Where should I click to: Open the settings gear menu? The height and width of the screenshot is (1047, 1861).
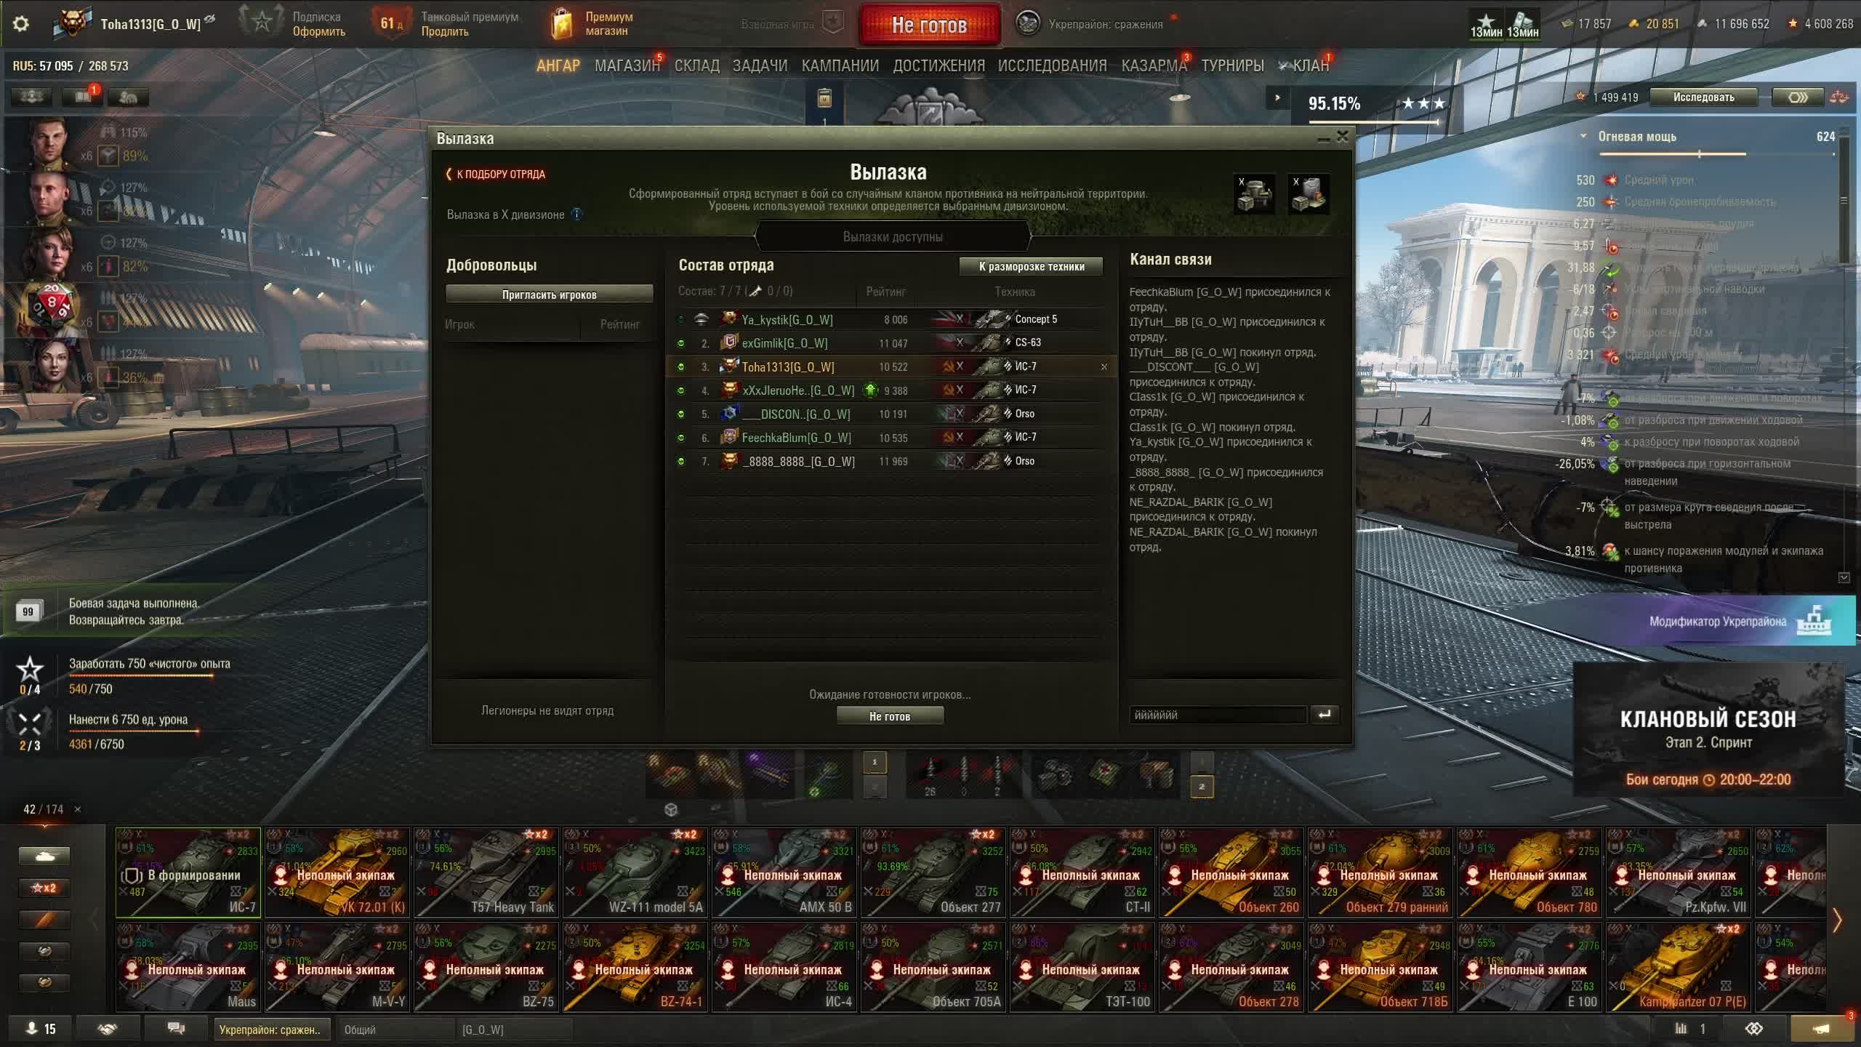click(21, 23)
